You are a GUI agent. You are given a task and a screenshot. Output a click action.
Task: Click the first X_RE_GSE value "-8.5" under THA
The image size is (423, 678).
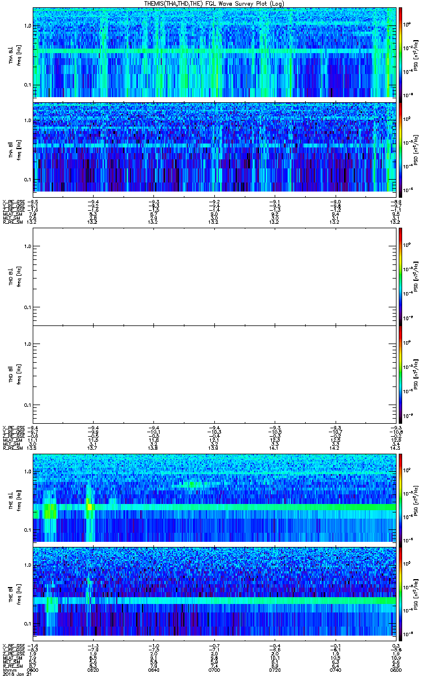pos(34,201)
